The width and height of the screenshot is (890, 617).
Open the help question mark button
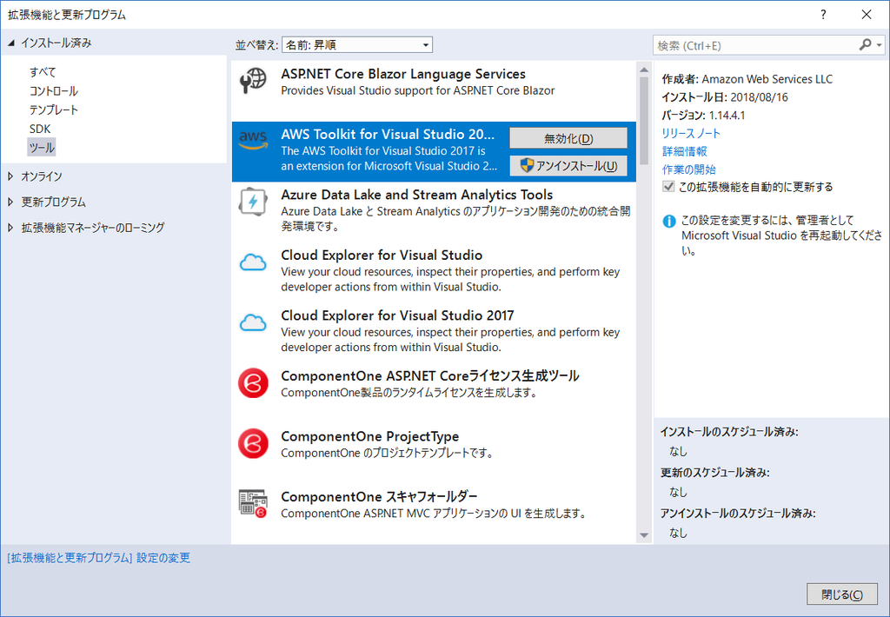pyautogui.click(x=824, y=15)
